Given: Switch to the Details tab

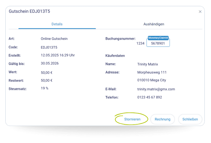Looking at the screenshot, I should click(x=57, y=24).
